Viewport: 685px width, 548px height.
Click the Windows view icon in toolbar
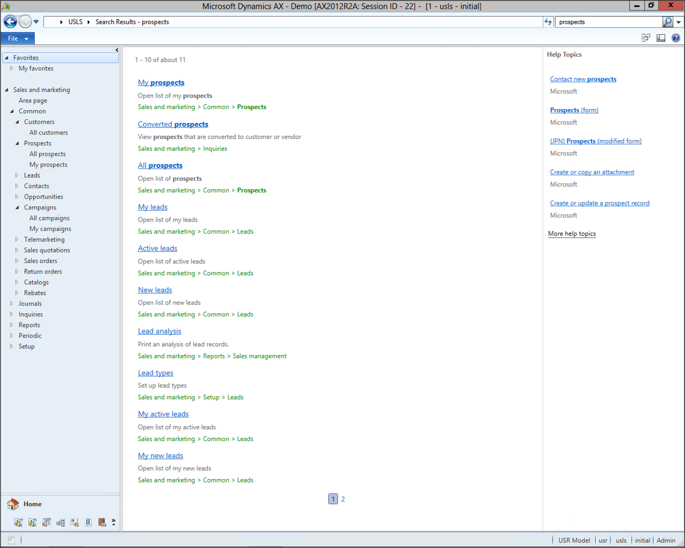click(646, 38)
